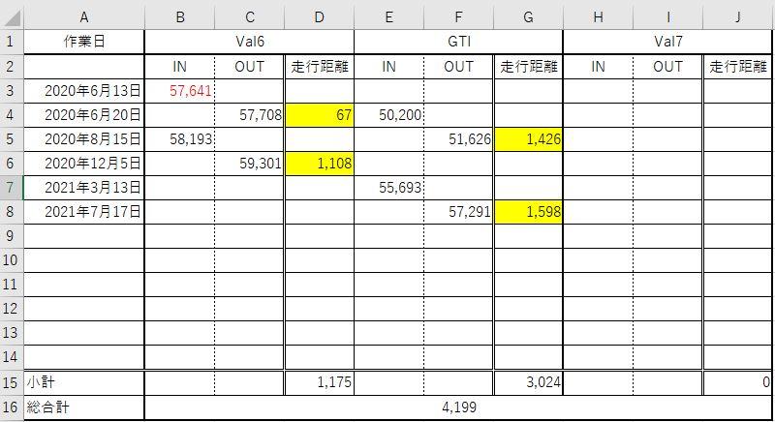This screenshot has height=422, width=775.
Task: Select the subtotal cell 3,024
Action: [x=528, y=382]
